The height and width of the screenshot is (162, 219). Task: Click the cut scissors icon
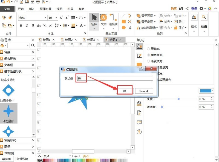[4, 17]
